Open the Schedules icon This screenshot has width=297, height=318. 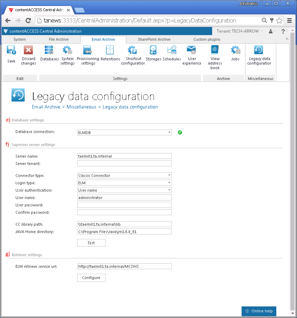(x=172, y=50)
